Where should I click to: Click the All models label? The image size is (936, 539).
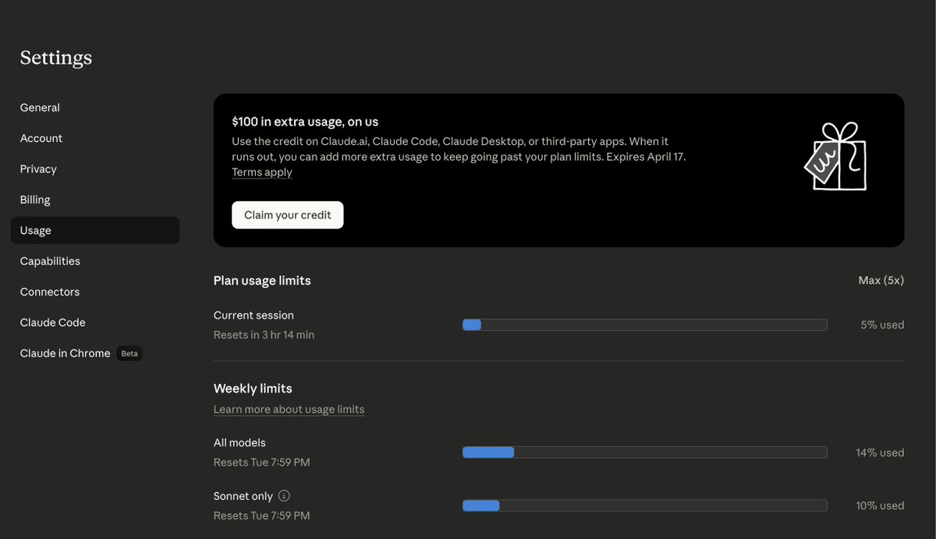pyautogui.click(x=239, y=442)
